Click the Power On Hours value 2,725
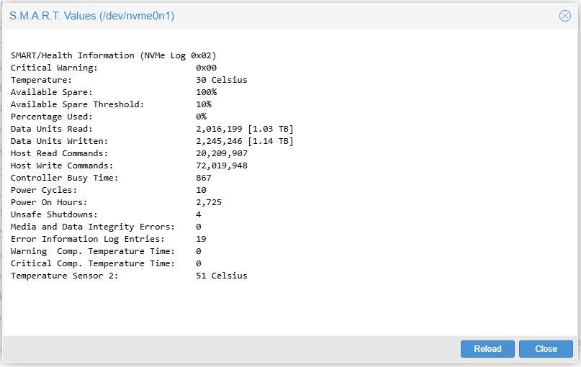 click(209, 202)
